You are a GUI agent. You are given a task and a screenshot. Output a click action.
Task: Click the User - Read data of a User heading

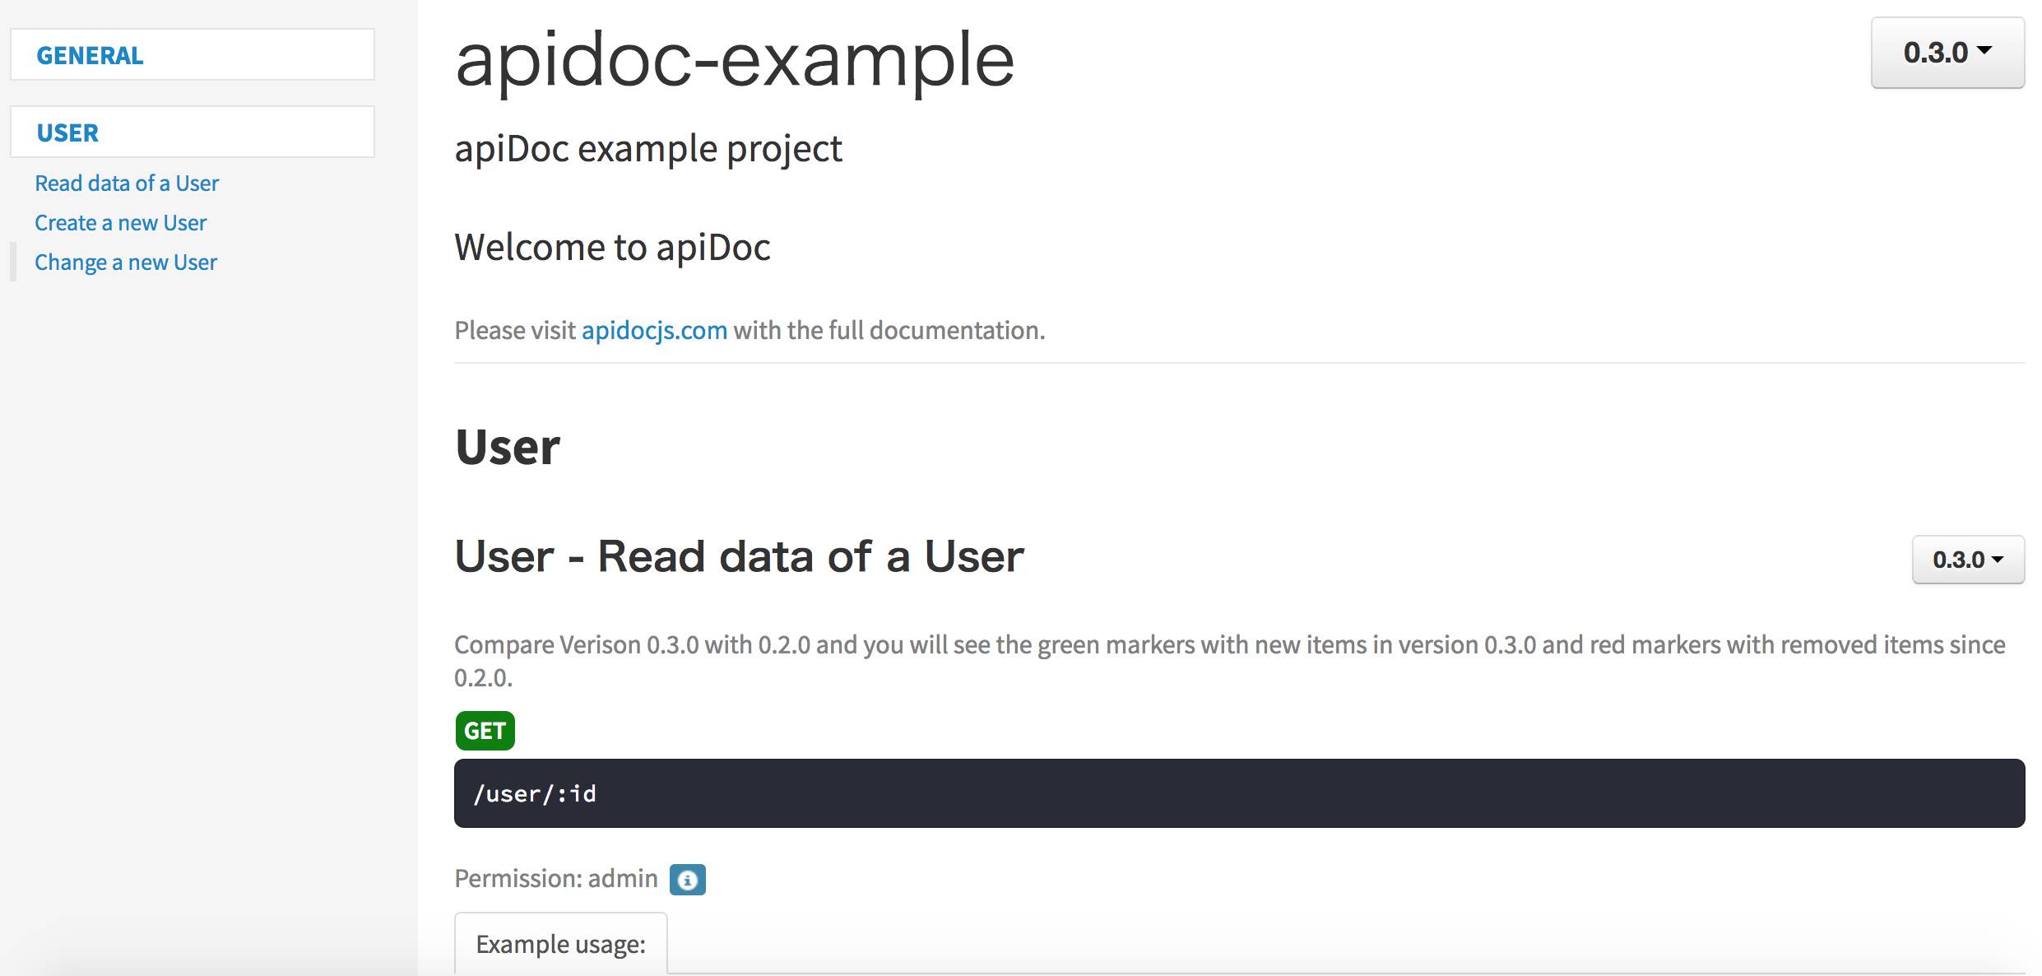[739, 556]
